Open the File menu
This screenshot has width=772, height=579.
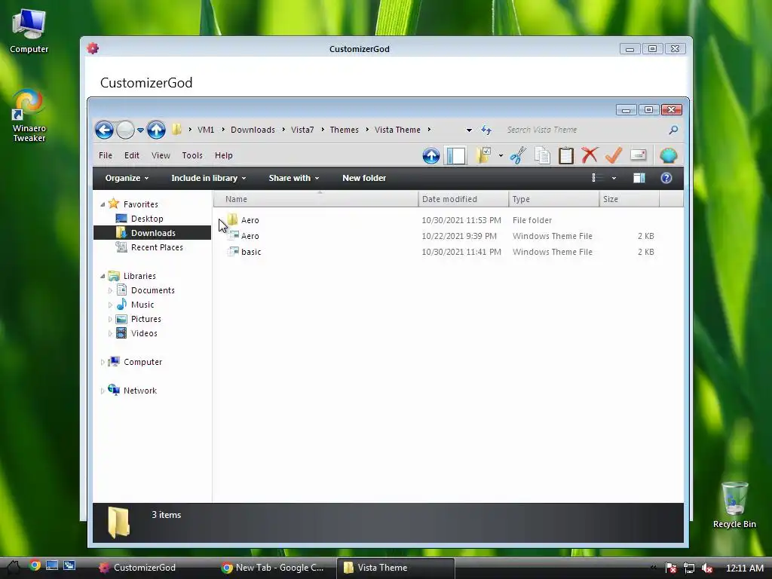coord(106,155)
